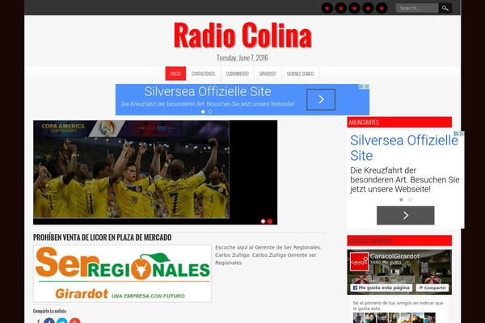The height and width of the screenshot is (323, 485).
Task: Open the Radio Colina site title
Action: coord(242,36)
